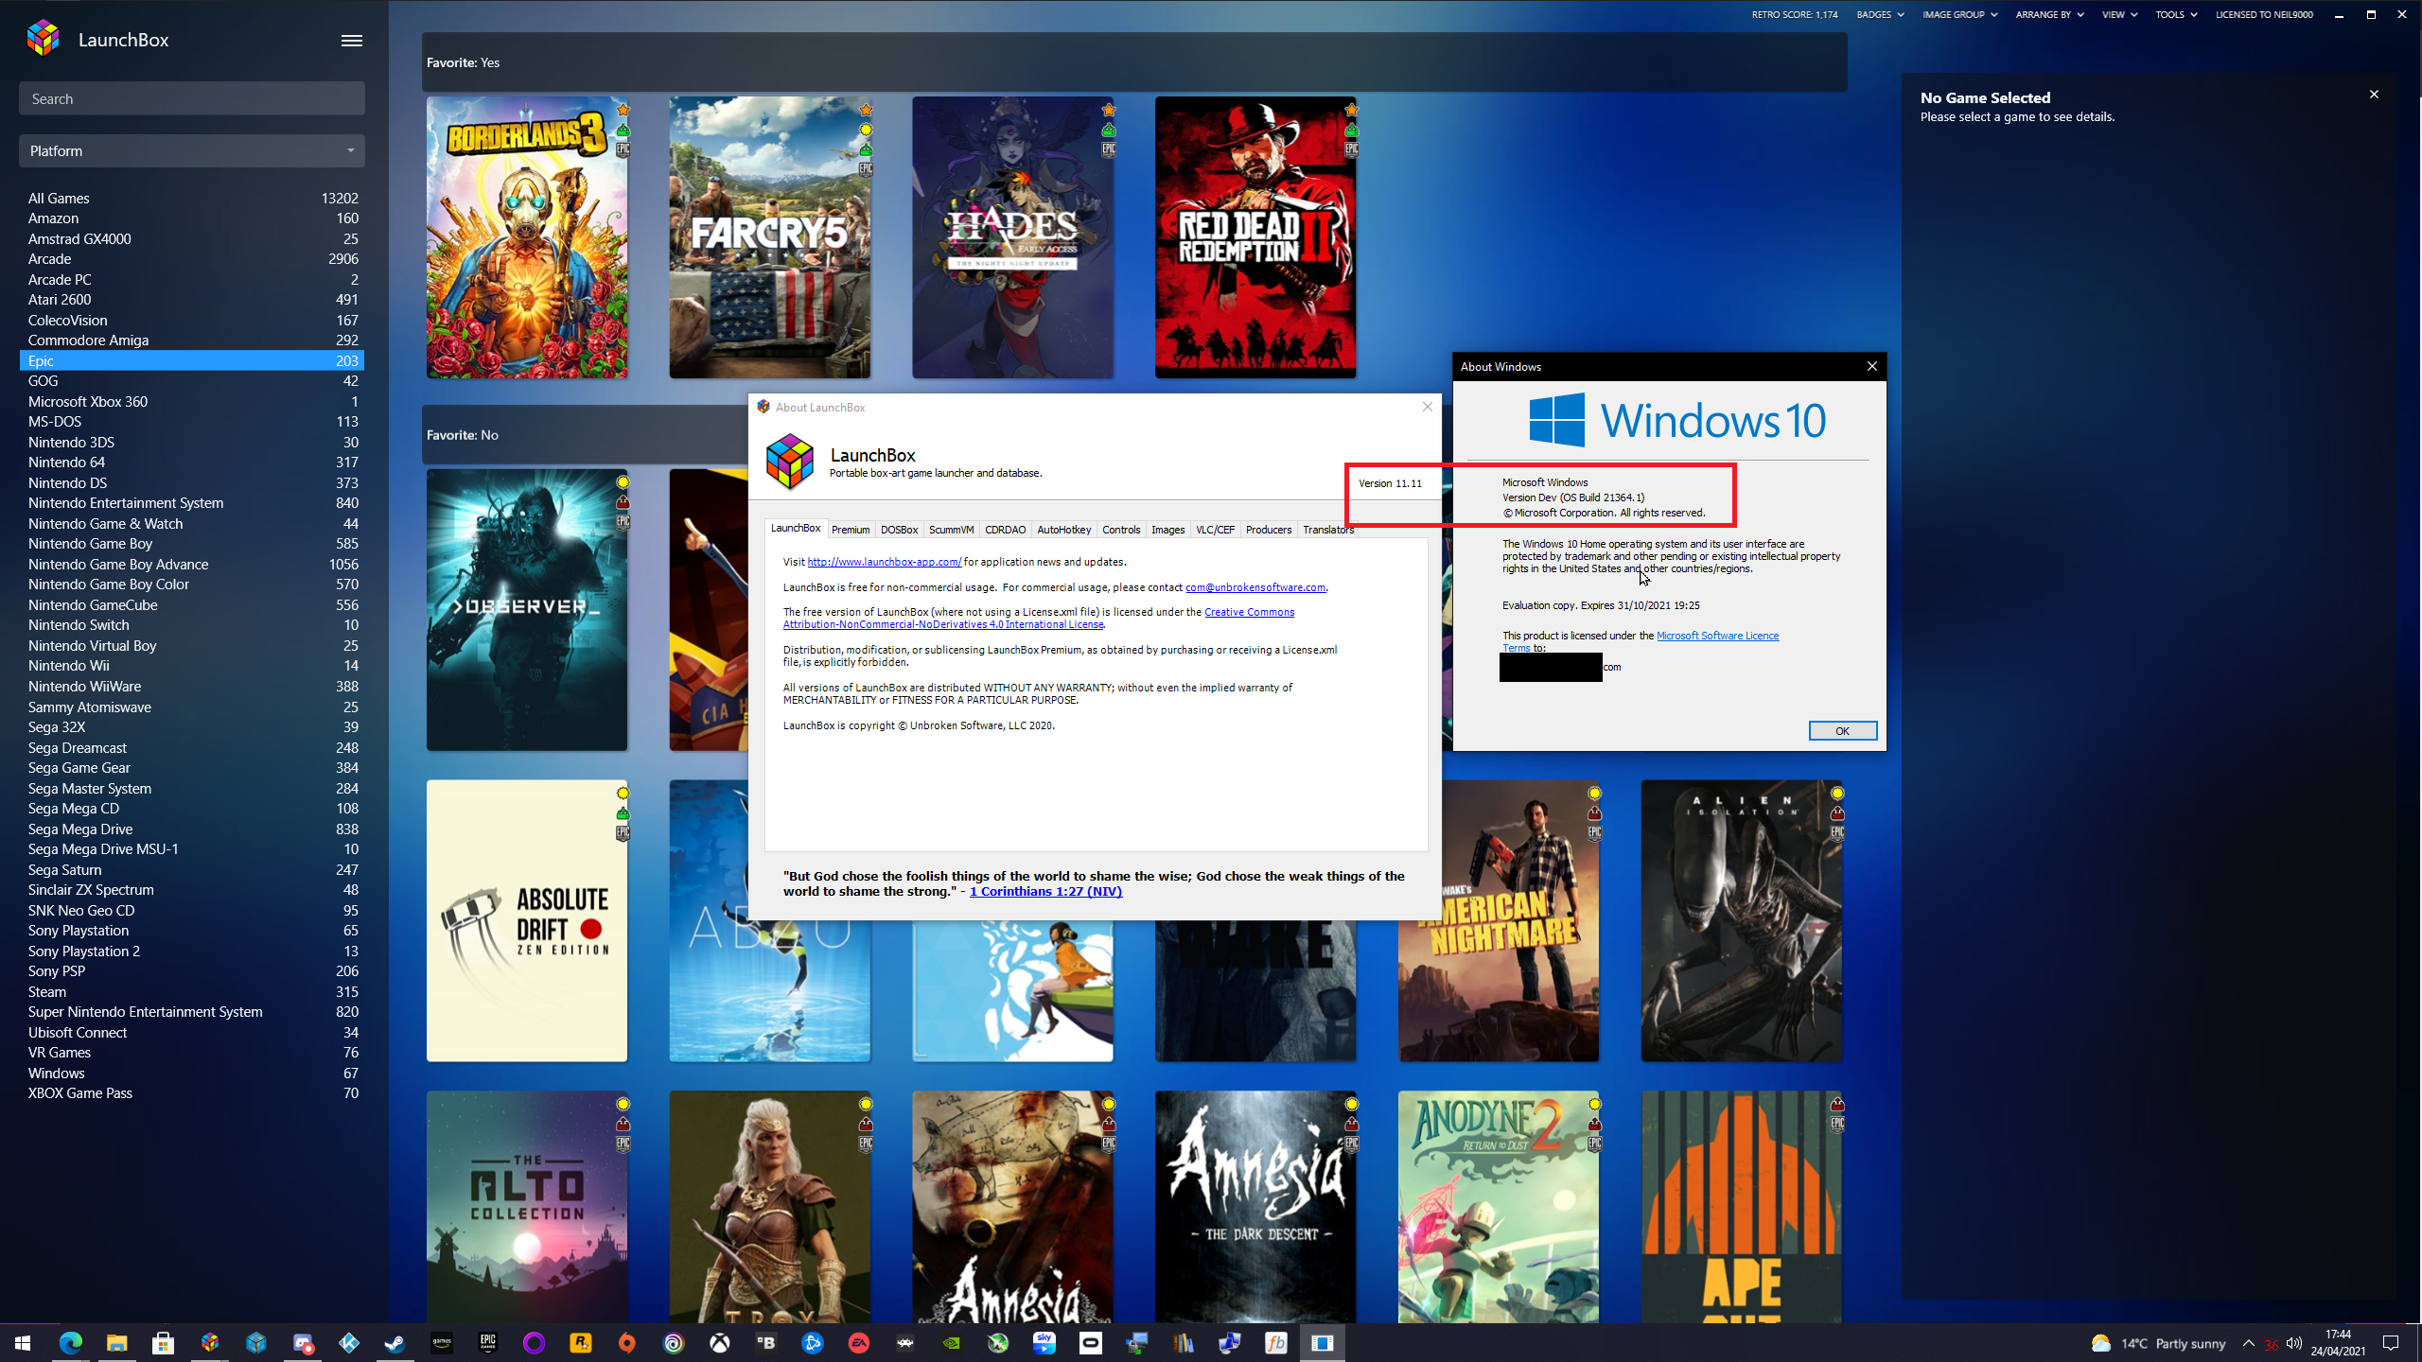
Task: Click the yellow badge on Anodyne 2 cover
Action: tap(1594, 1104)
